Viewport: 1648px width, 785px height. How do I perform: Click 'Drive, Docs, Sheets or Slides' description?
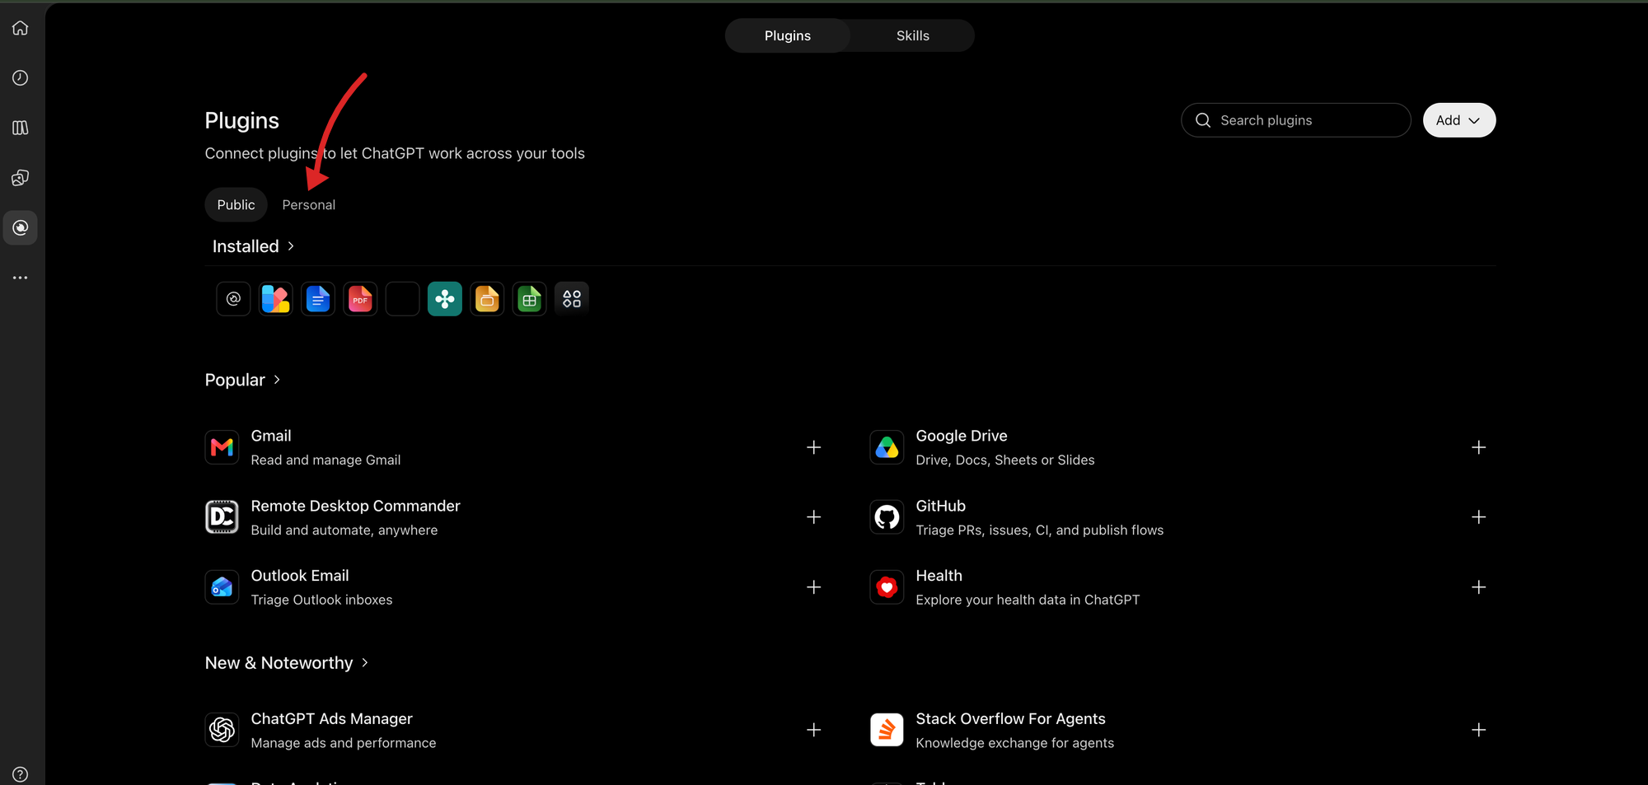pyautogui.click(x=1005, y=460)
